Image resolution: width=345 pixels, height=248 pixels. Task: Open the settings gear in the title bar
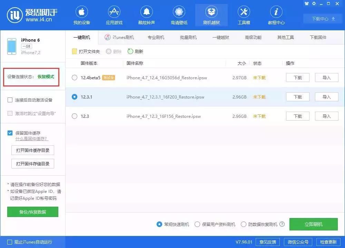(313, 3)
